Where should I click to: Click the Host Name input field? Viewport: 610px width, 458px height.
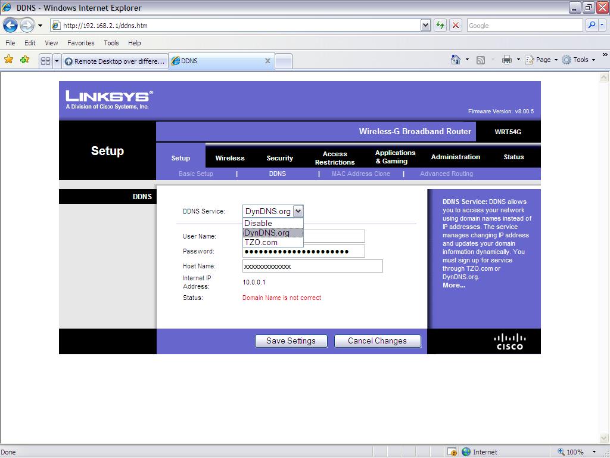click(x=312, y=266)
